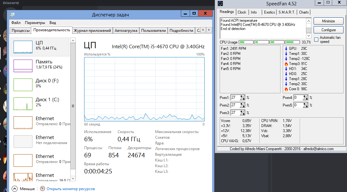
Task: Click the Task Manager title bar icon
Action: pyautogui.click(x=12, y=15)
